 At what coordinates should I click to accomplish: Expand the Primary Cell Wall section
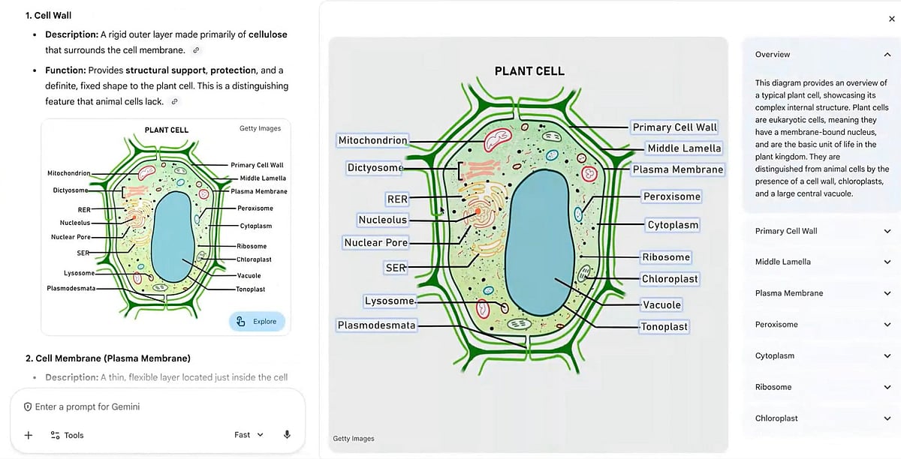886,231
